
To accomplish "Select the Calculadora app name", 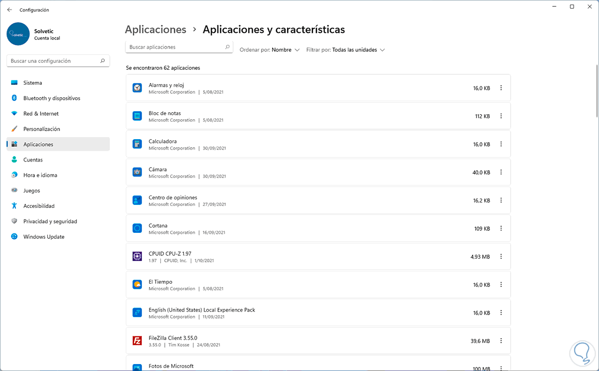I will pos(163,141).
